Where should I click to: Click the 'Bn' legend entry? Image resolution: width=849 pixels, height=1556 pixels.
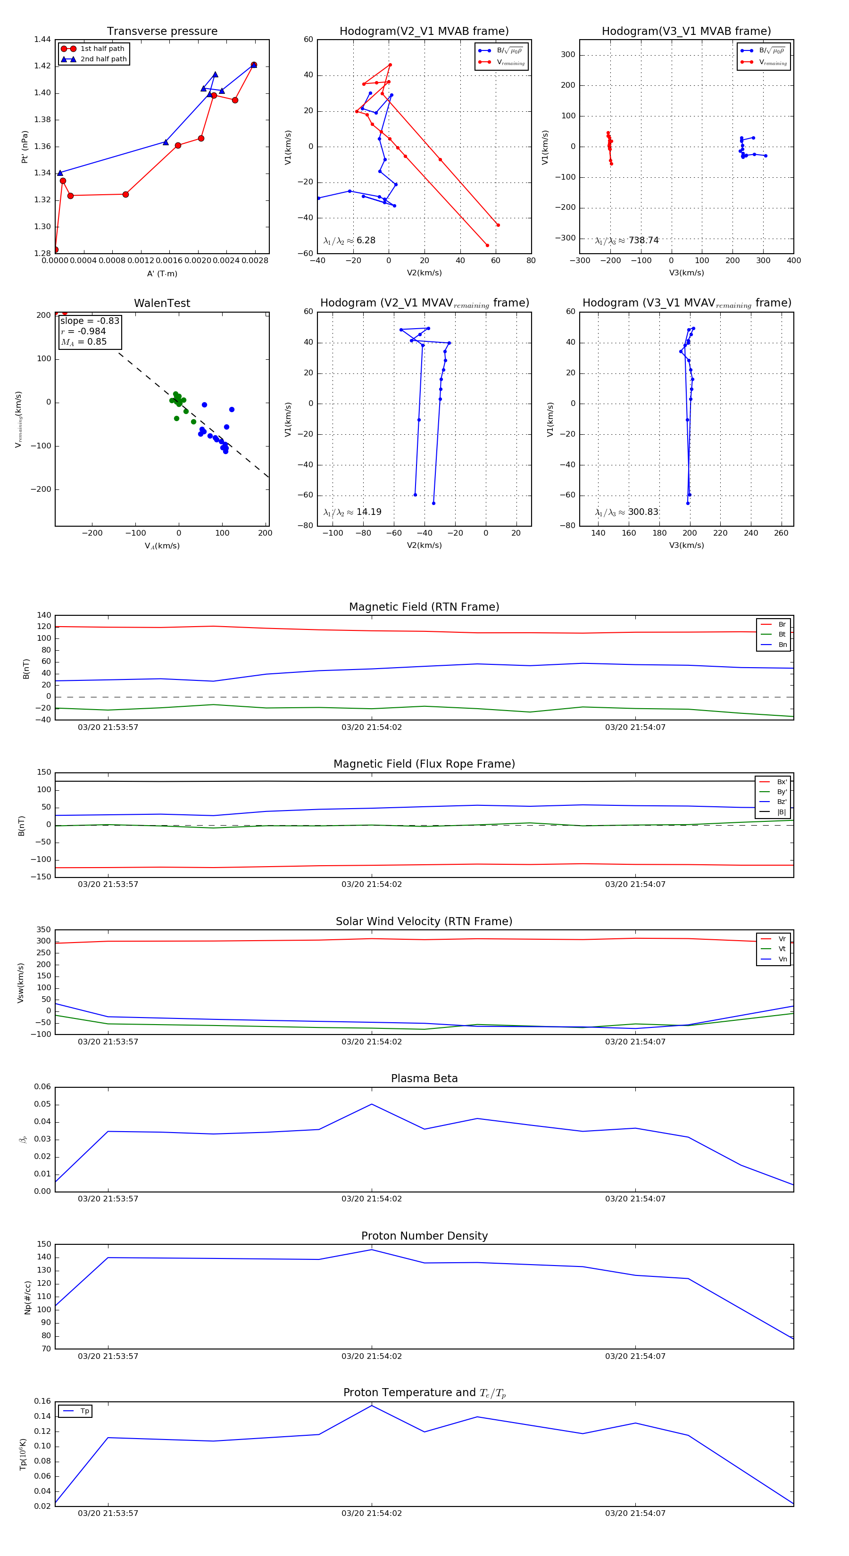774,645
